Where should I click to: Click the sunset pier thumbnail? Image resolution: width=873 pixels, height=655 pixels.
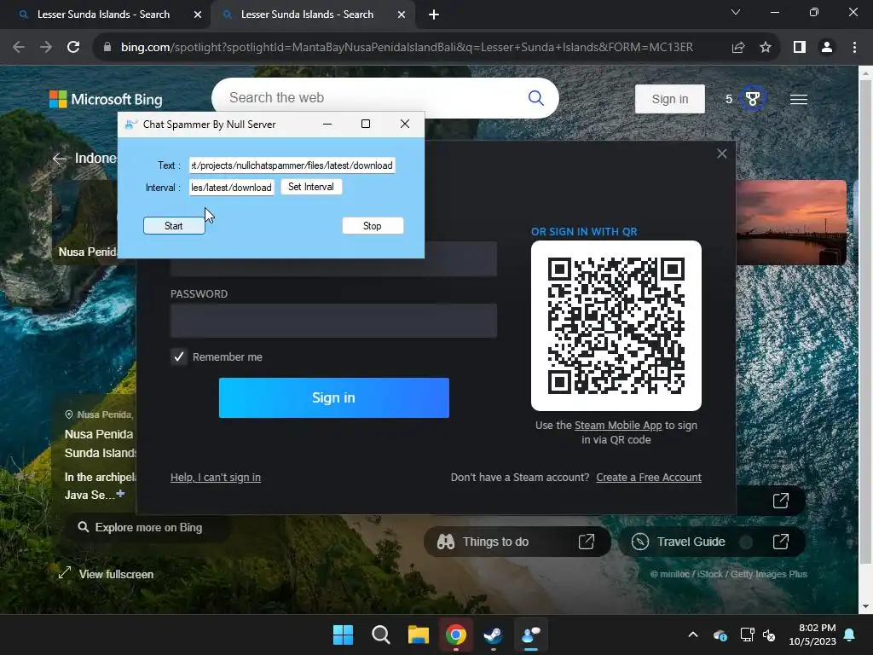(x=791, y=223)
